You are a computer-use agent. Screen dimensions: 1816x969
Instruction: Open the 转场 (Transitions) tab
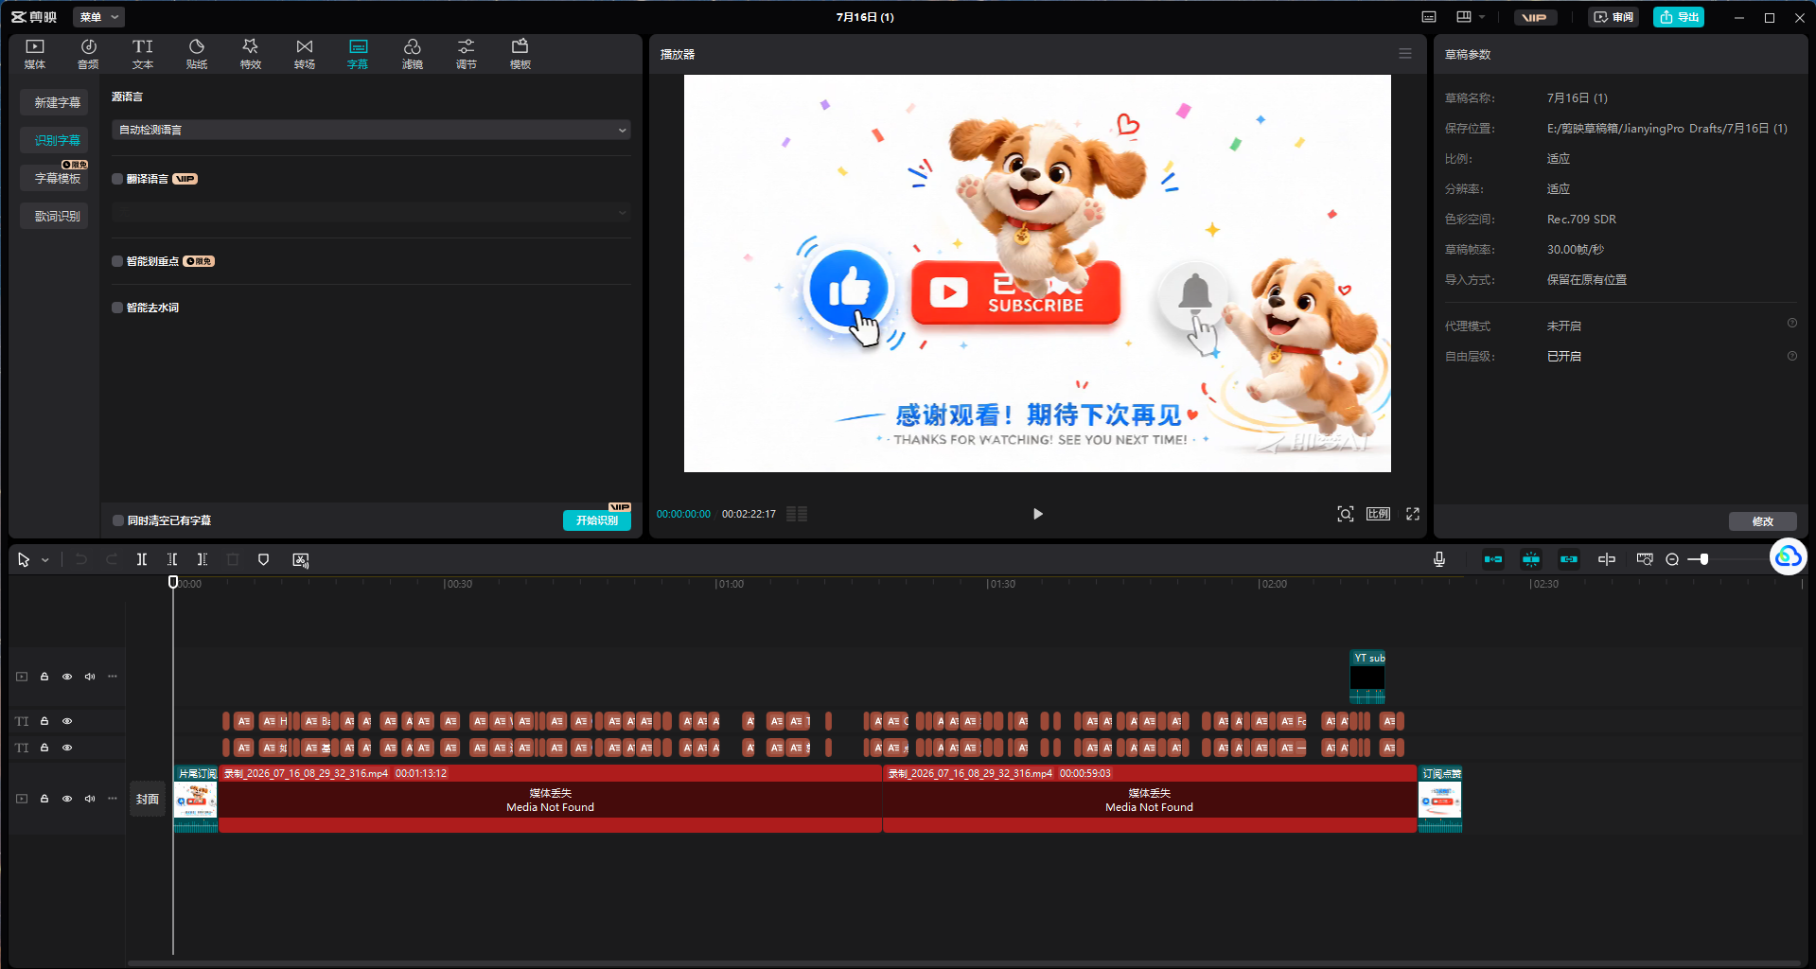(305, 54)
